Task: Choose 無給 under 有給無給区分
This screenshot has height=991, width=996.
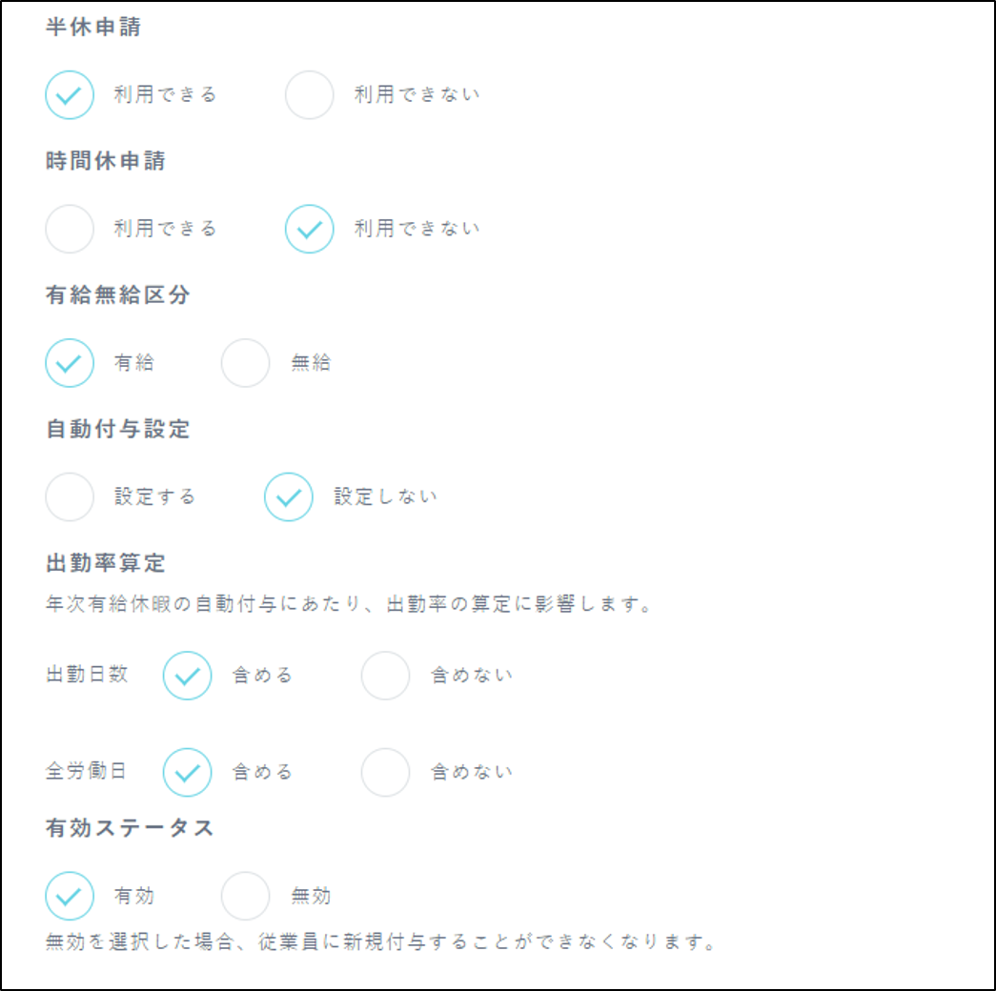Action: [246, 363]
